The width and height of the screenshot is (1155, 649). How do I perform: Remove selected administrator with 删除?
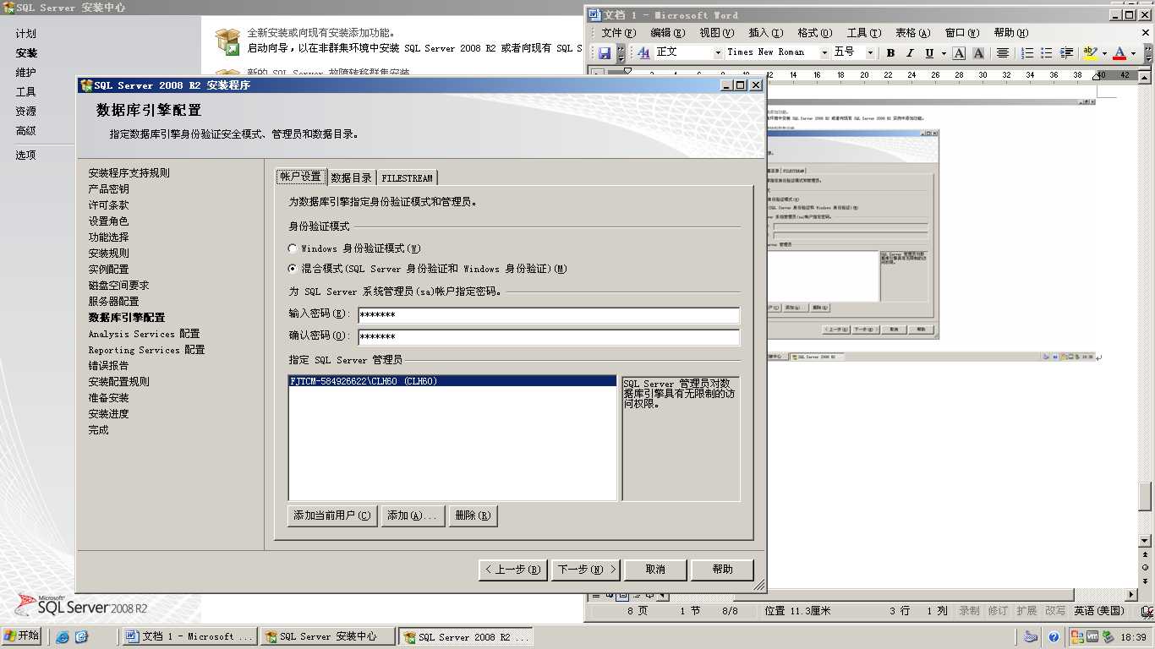click(x=472, y=515)
